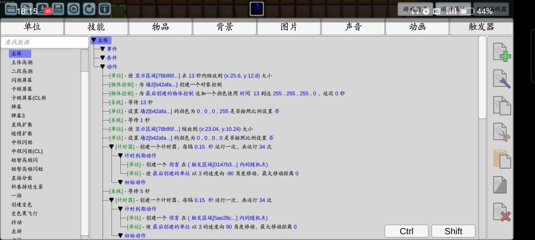
Task: Paste with the clipboard icon
Action: tap(501, 159)
